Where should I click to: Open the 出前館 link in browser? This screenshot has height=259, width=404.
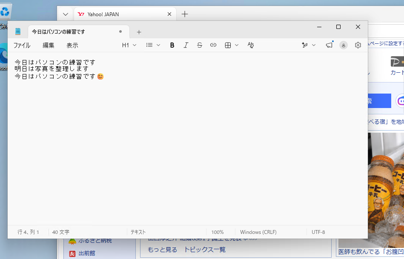[87, 253]
